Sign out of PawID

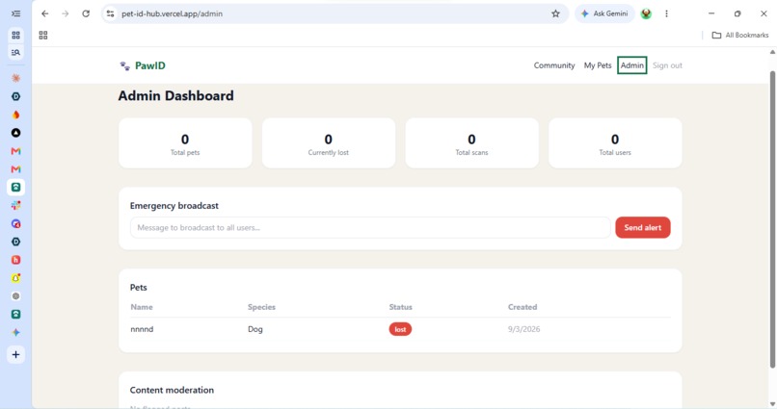click(x=667, y=65)
